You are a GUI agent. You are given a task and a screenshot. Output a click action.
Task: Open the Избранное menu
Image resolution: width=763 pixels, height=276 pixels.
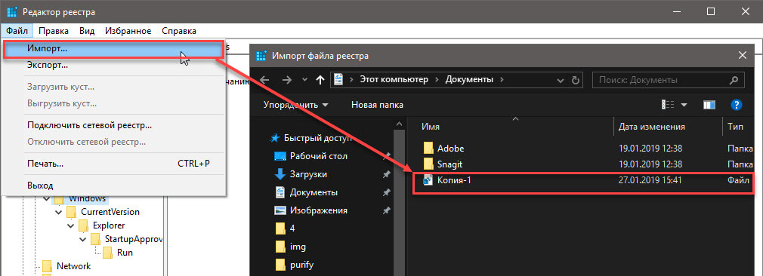128,31
